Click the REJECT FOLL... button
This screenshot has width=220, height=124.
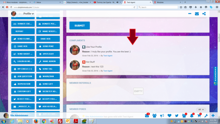coord(23,99)
